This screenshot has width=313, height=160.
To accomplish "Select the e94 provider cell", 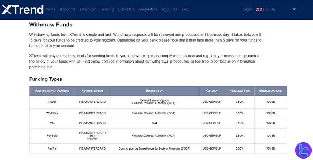I will pos(52,123).
